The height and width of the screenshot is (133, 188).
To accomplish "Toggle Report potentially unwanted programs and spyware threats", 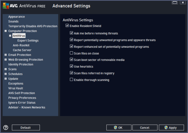I will coord(71,40).
